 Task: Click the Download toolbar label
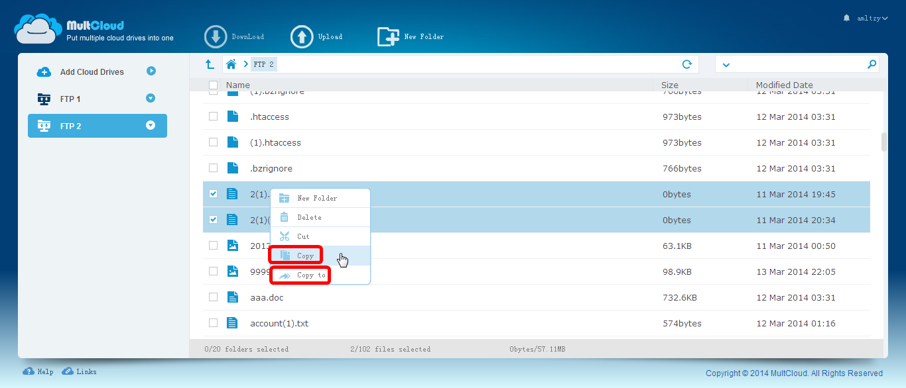click(248, 37)
